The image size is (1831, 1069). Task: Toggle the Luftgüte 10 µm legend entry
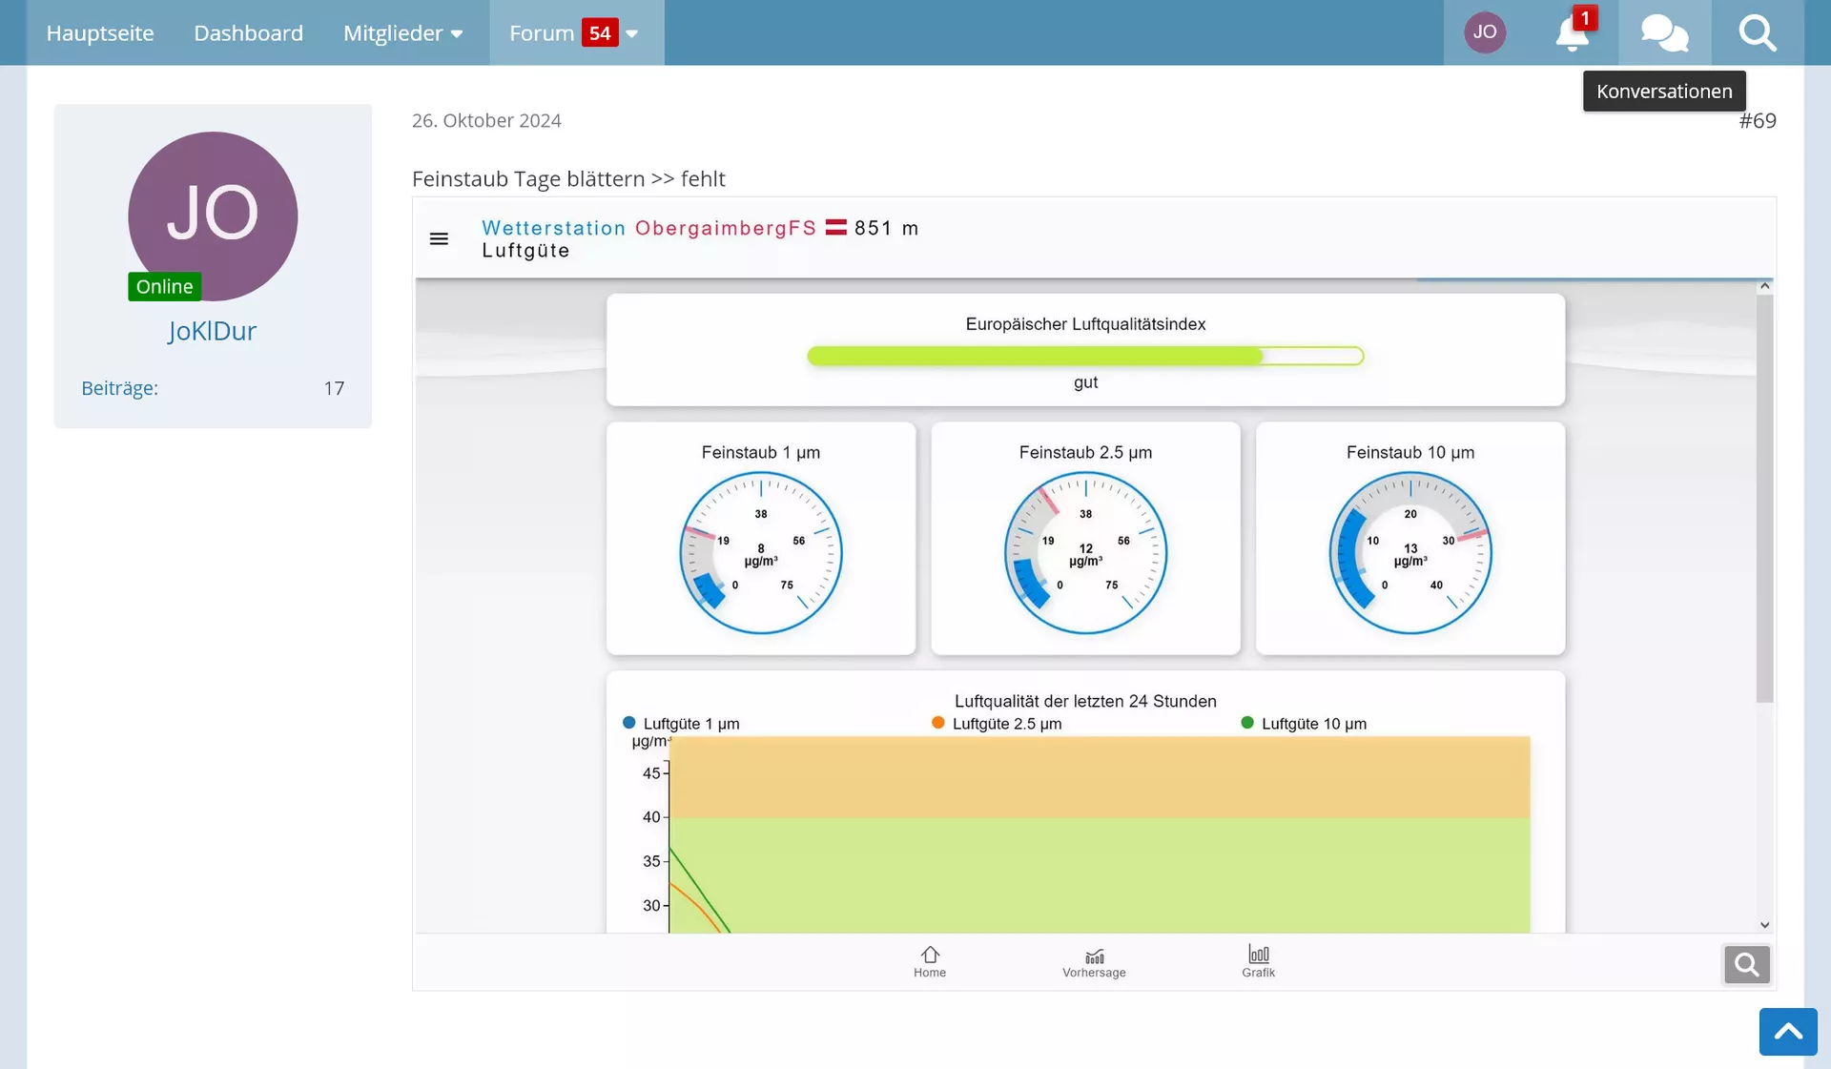[1304, 724]
